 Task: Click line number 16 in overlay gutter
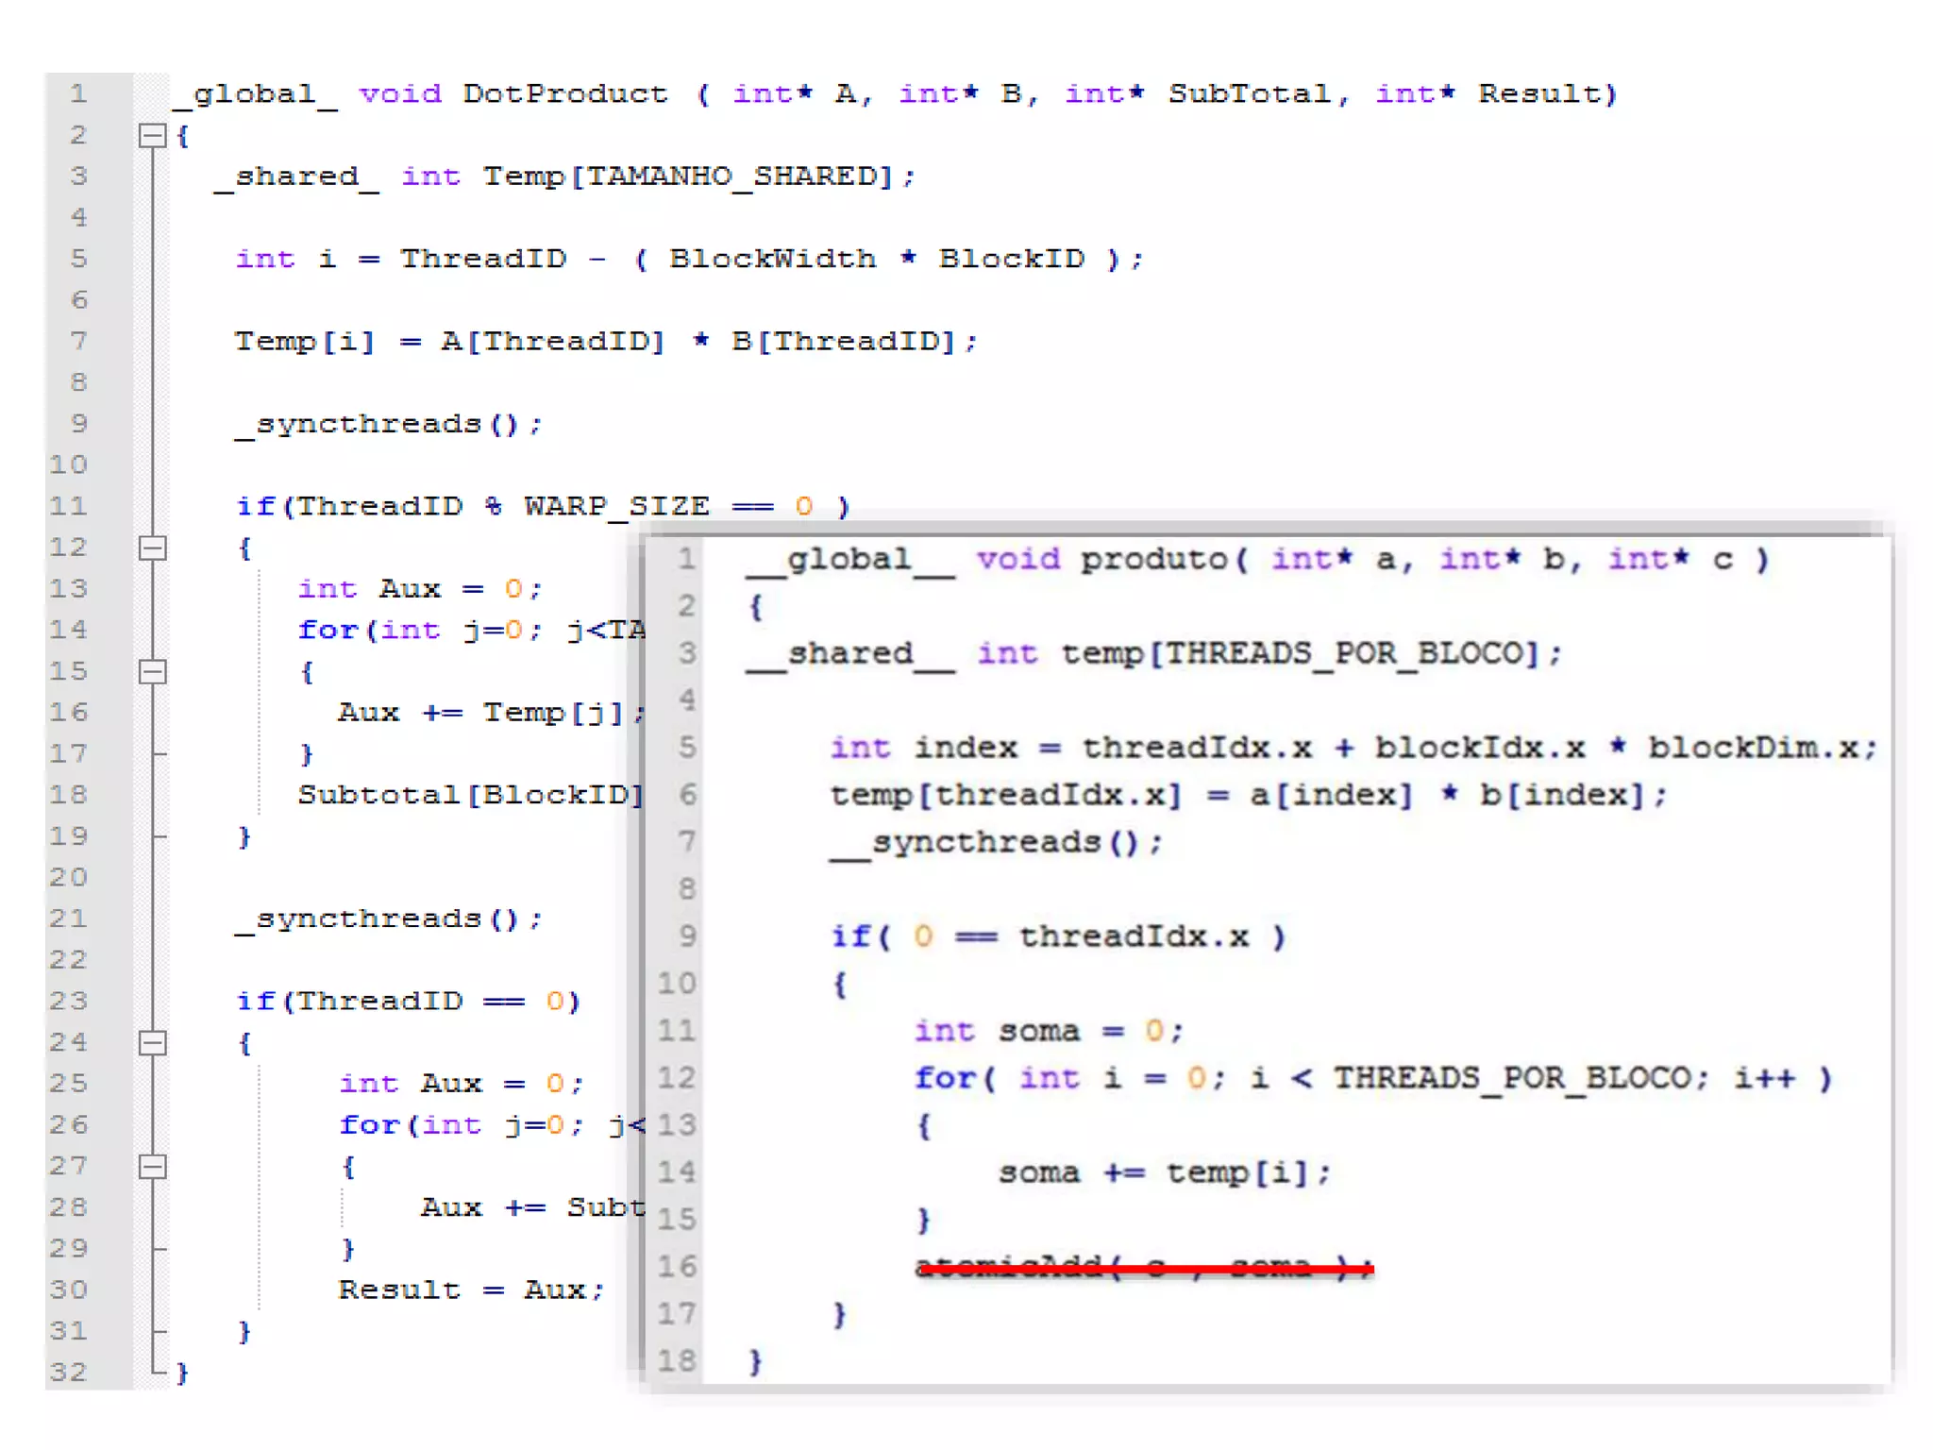click(x=677, y=1267)
